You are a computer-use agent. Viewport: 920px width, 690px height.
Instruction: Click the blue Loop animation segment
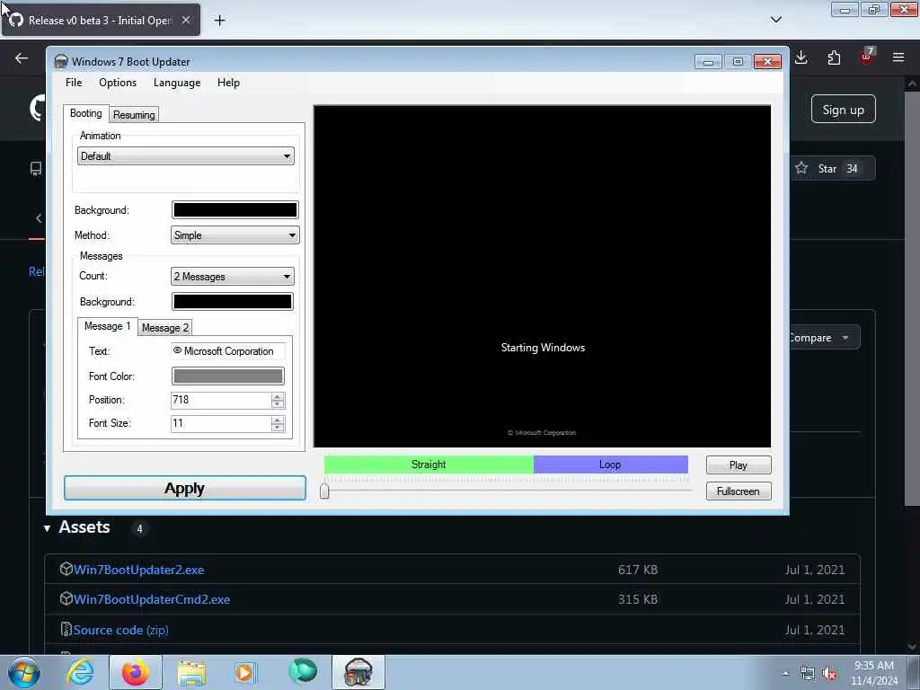coord(611,464)
